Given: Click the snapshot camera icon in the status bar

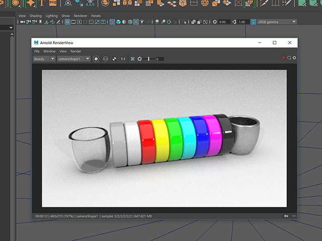Looking at the screenshot, I should [286, 216].
